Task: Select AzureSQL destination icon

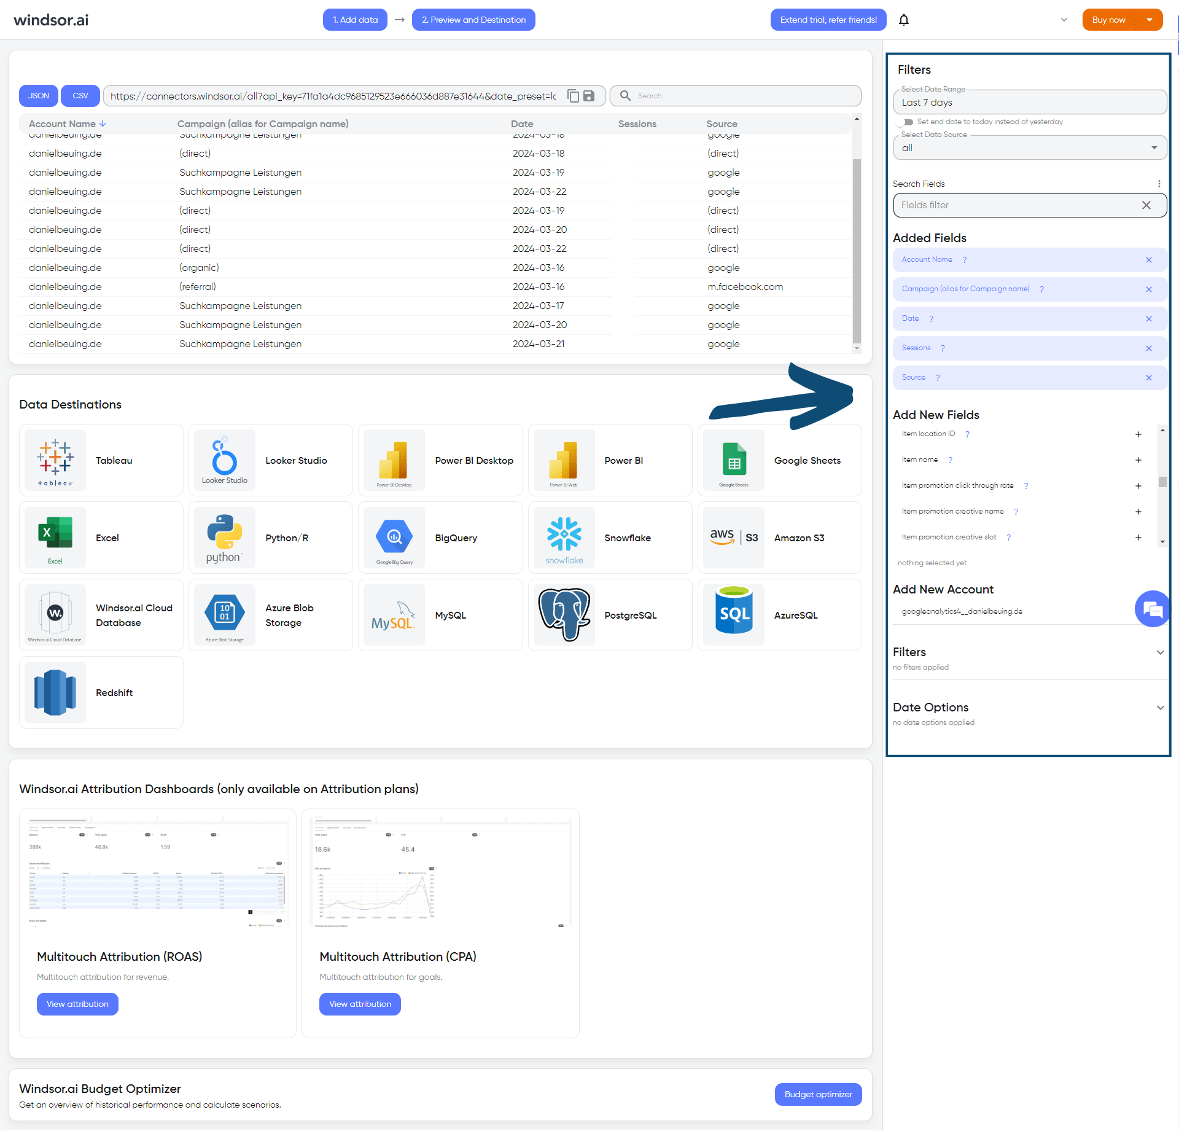Action: (734, 615)
